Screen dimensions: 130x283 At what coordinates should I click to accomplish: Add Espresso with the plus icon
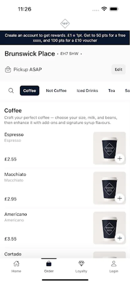pyautogui.click(x=120, y=158)
